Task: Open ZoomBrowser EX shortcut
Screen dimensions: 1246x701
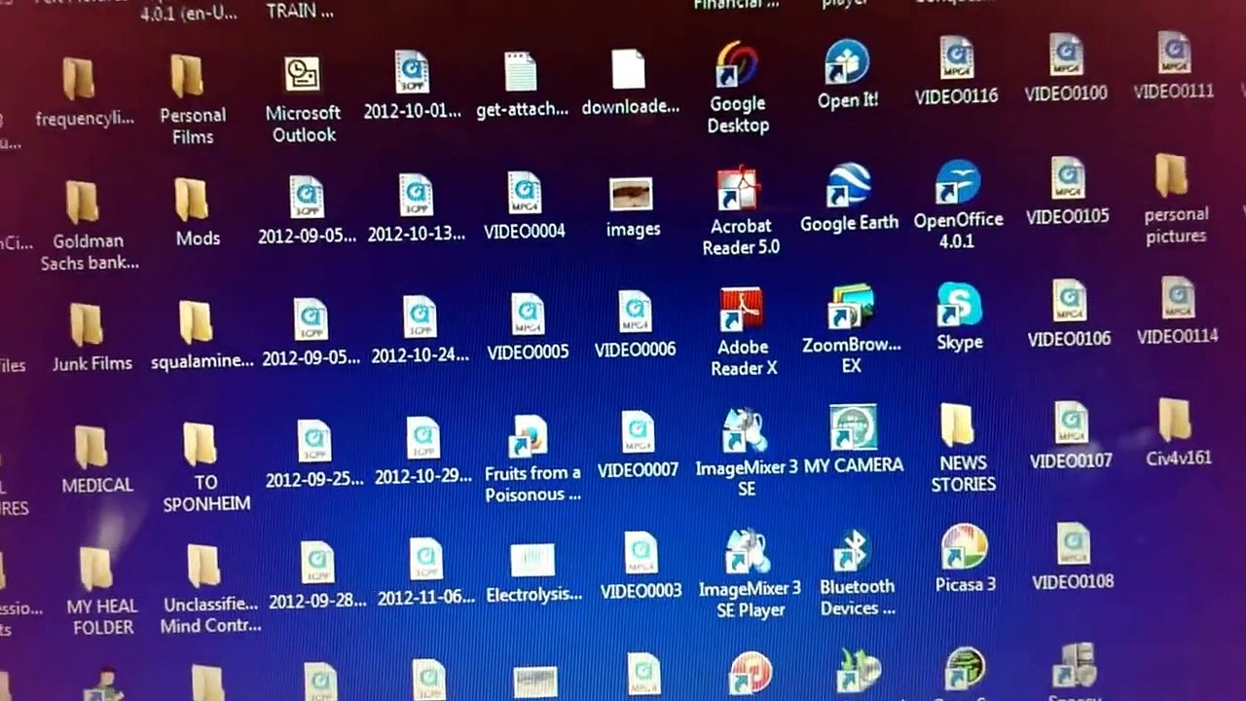Action: pos(851,306)
